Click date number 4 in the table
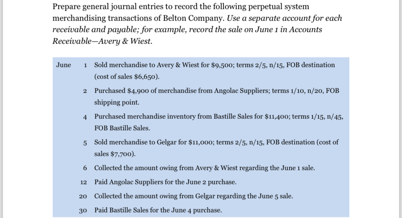Image resolution: width=402 pixels, height=218 pixels. (x=85, y=117)
